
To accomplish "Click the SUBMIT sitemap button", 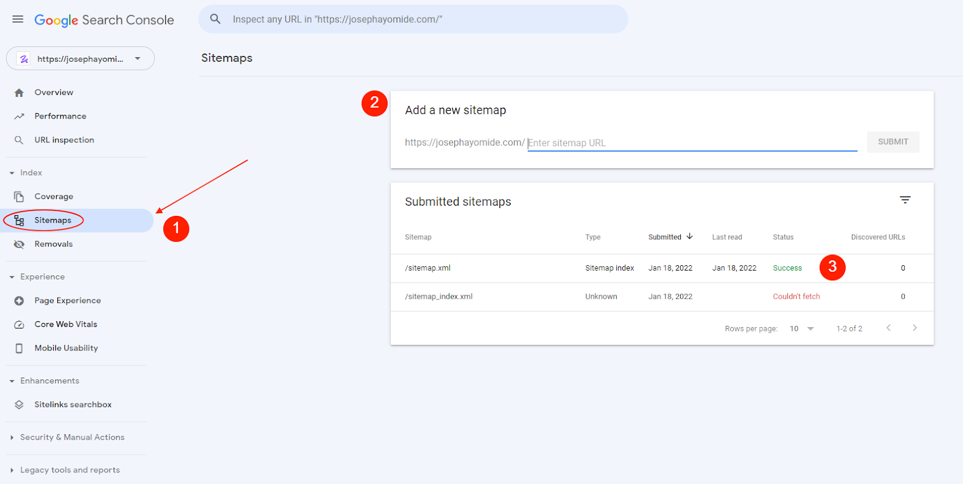I will point(893,142).
